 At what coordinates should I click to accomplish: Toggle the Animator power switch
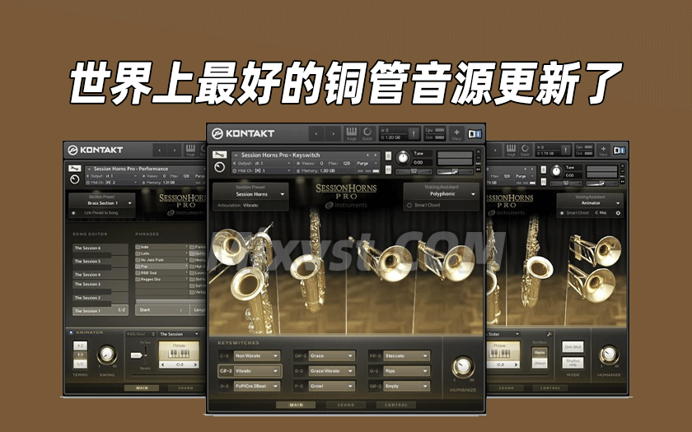pyautogui.click(x=71, y=333)
